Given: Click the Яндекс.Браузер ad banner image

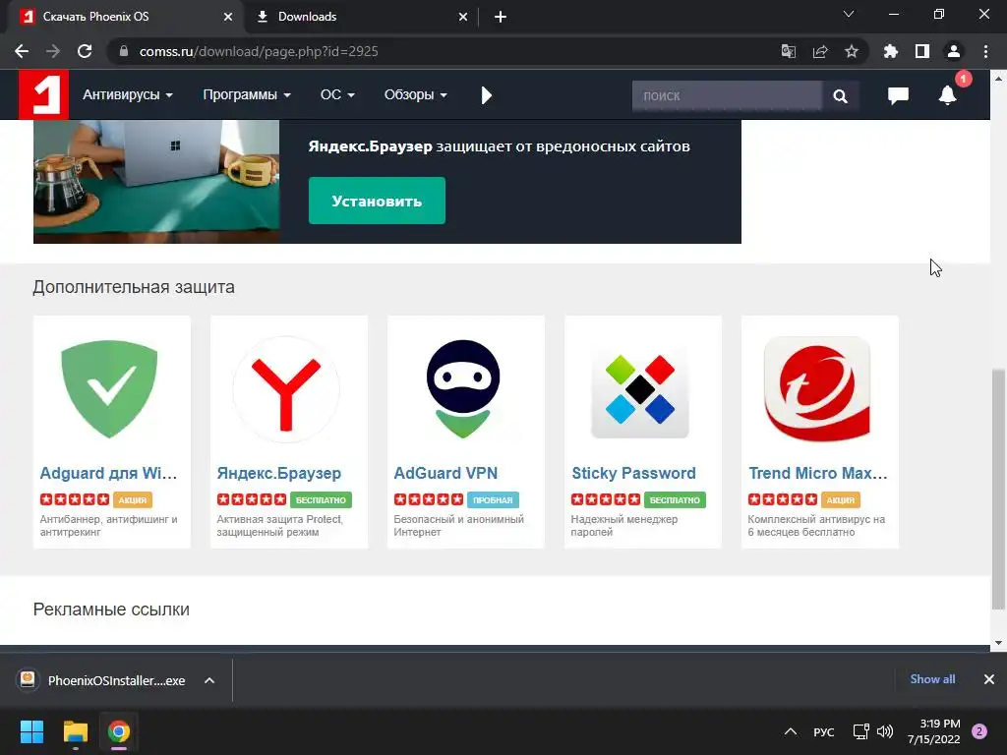Looking at the screenshot, I should pyautogui.click(x=156, y=182).
